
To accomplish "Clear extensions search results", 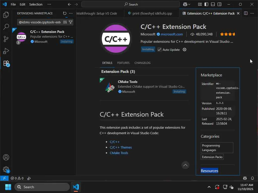I will tap(65, 22).
